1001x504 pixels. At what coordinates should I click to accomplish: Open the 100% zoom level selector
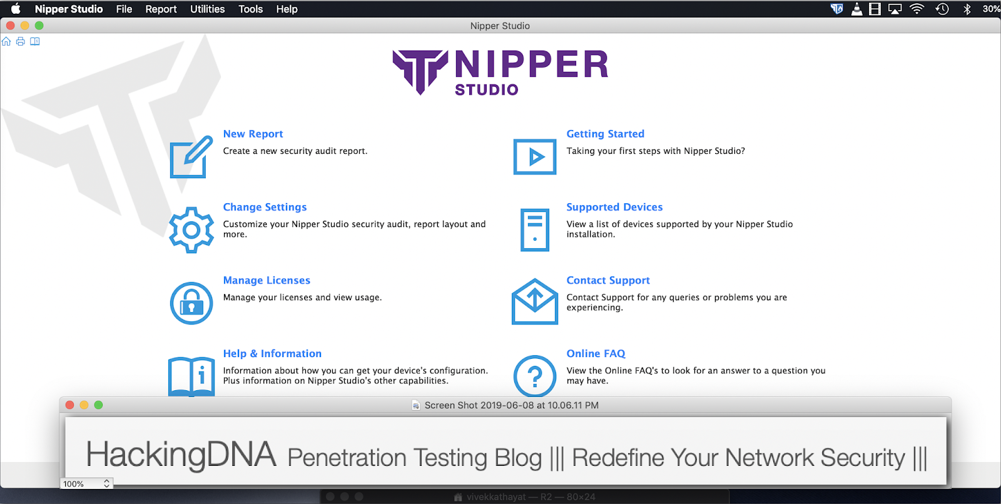point(86,483)
